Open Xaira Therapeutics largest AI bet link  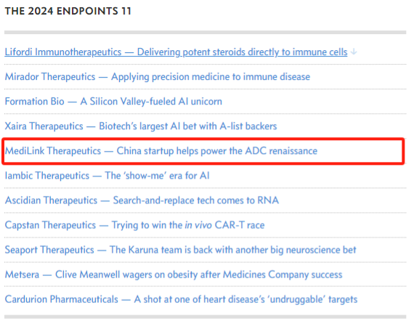(141, 126)
